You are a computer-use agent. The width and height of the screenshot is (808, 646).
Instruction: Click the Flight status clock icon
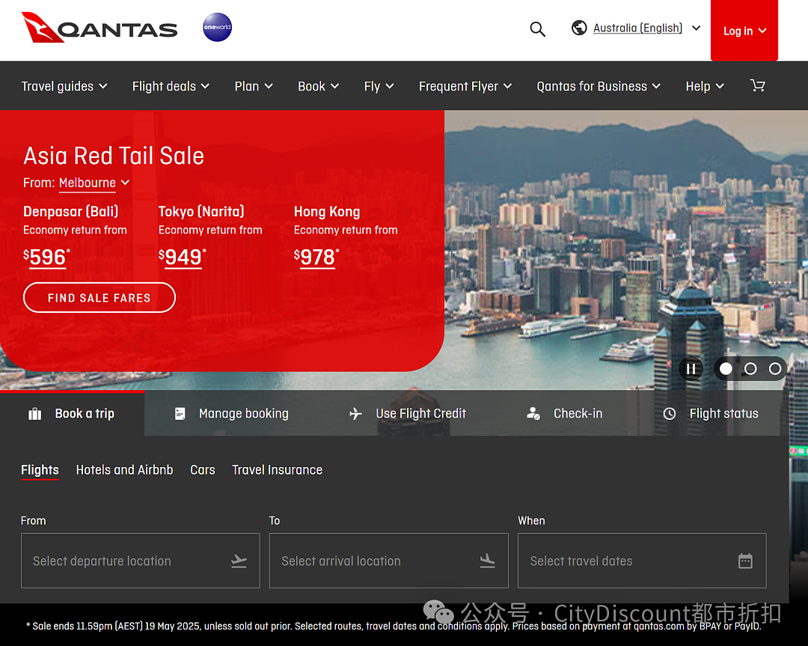670,413
